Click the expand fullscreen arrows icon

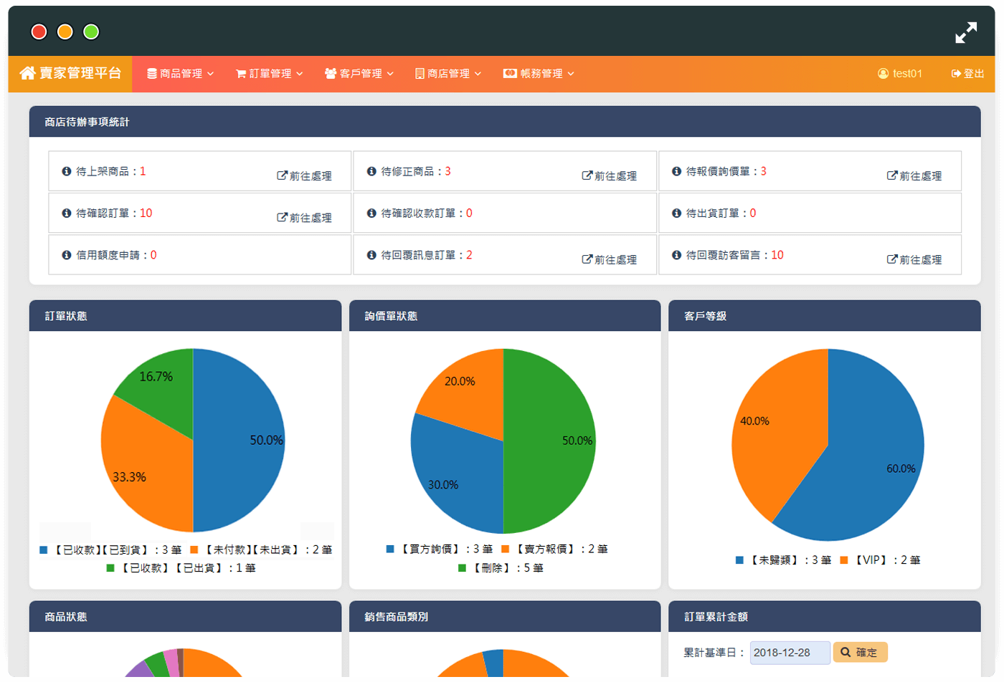(966, 32)
